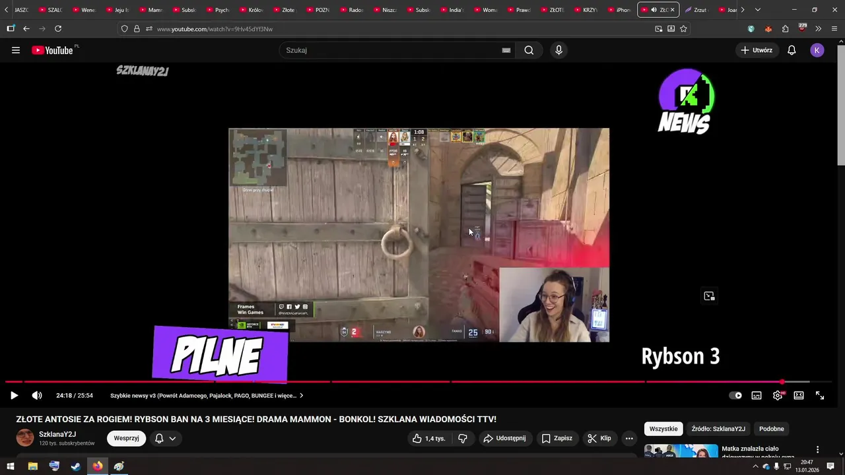Select the Wszystkie filter chip
Viewport: 845px width, 475px height.
tap(663, 429)
